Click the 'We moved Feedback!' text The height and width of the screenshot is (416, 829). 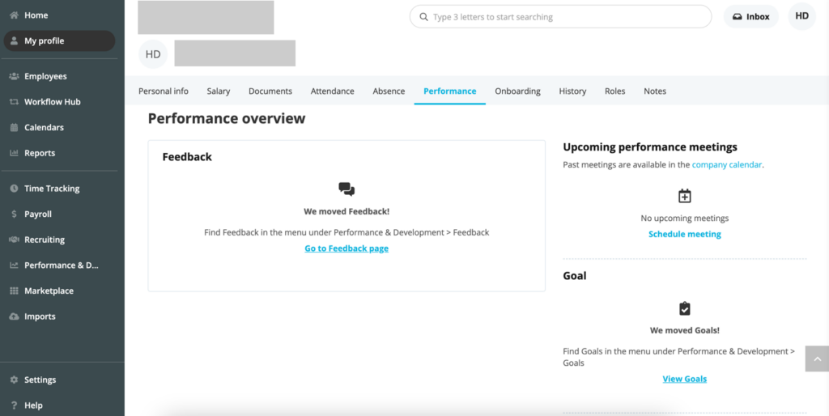pos(346,211)
